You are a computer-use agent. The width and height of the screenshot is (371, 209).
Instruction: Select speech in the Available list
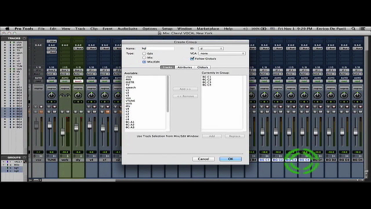[130, 88]
